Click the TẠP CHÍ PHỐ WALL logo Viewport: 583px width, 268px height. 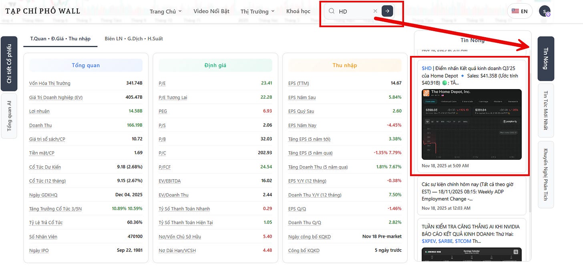click(x=43, y=11)
